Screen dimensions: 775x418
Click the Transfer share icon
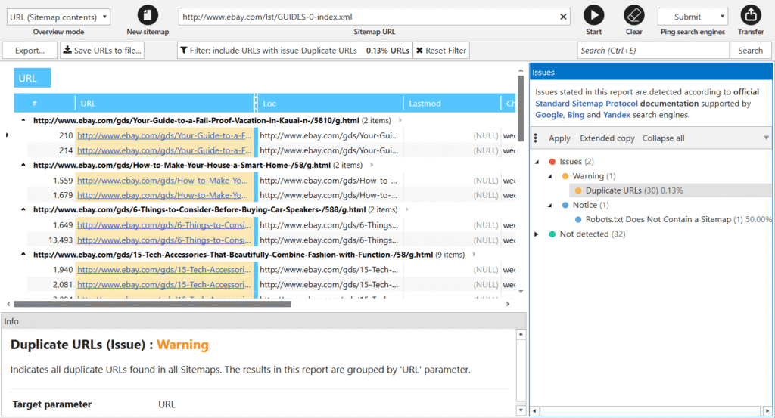pyautogui.click(x=751, y=15)
